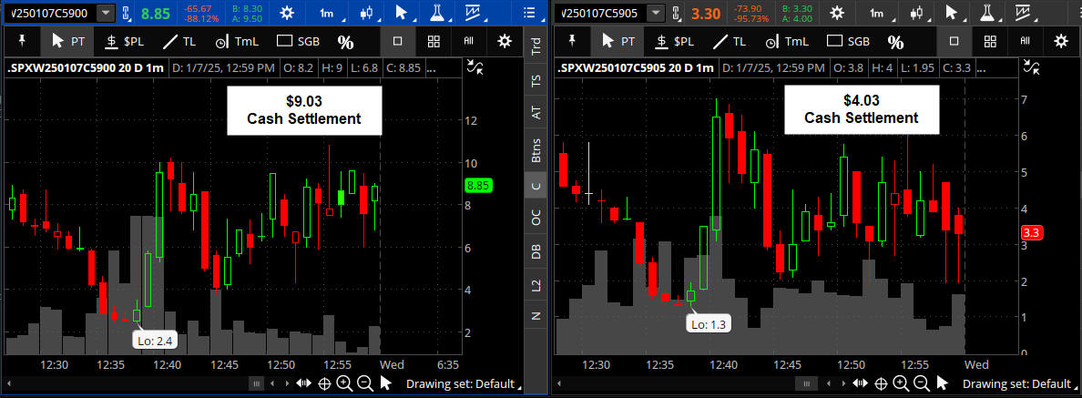Screen dimensions: 1082x398
Task: Switch to the OC side panel tab
Action: click(536, 218)
